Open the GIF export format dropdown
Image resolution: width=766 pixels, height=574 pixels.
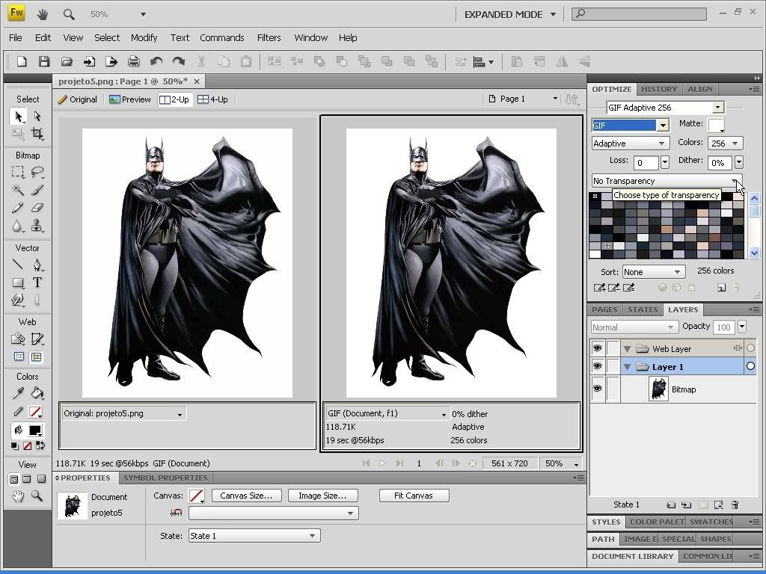coord(663,126)
